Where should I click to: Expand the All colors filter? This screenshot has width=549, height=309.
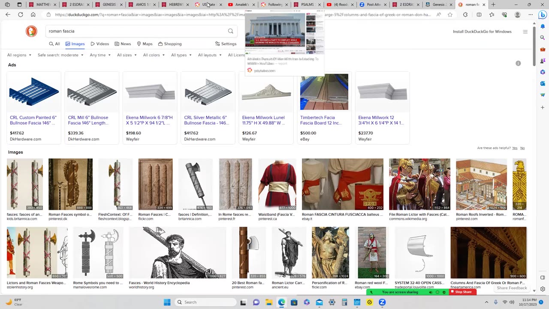click(x=154, y=55)
